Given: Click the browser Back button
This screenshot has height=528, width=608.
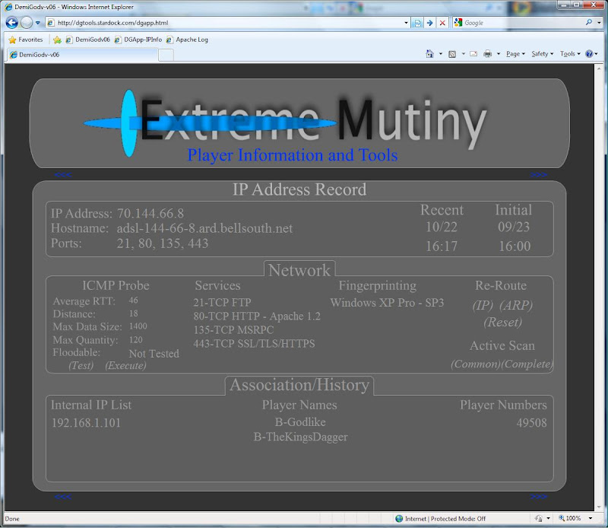Looking at the screenshot, I should [x=11, y=23].
